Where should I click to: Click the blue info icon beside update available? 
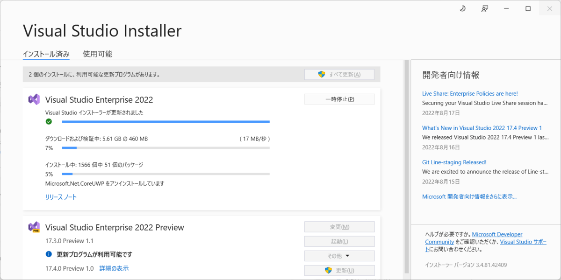click(49, 254)
